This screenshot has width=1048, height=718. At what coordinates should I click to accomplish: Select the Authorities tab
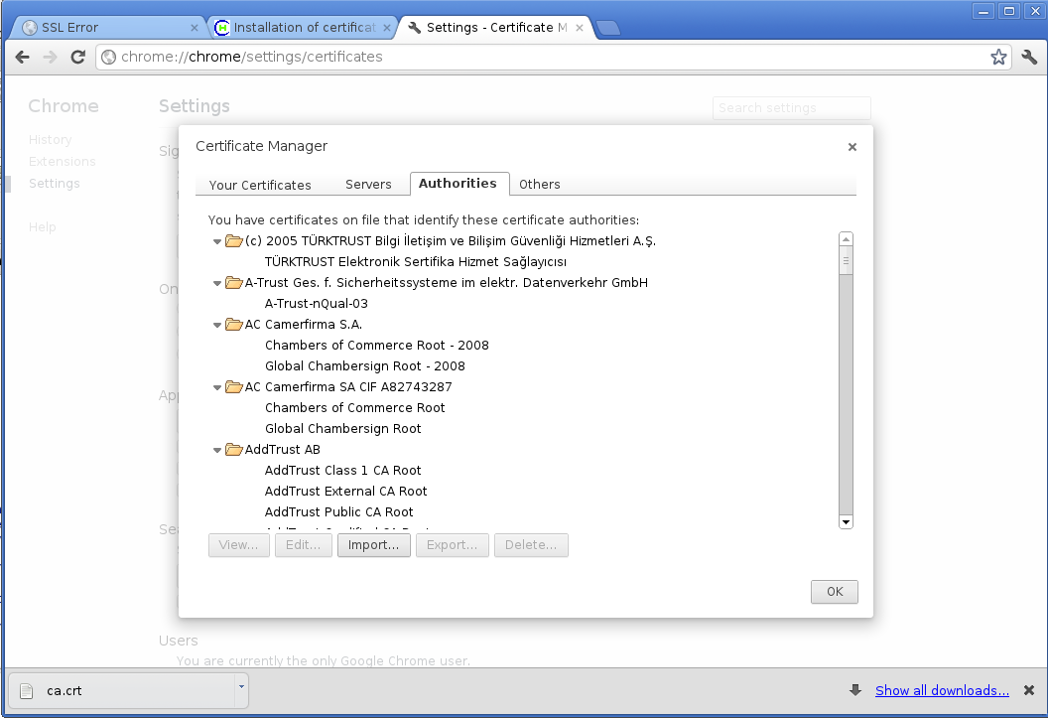tap(458, 184)
